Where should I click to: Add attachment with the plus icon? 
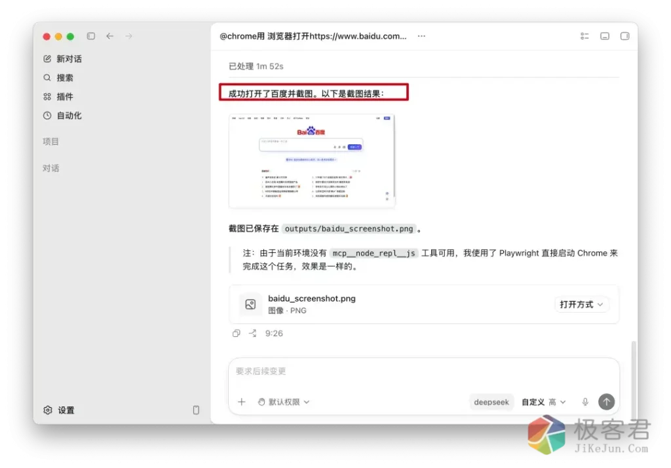(241, 402)
